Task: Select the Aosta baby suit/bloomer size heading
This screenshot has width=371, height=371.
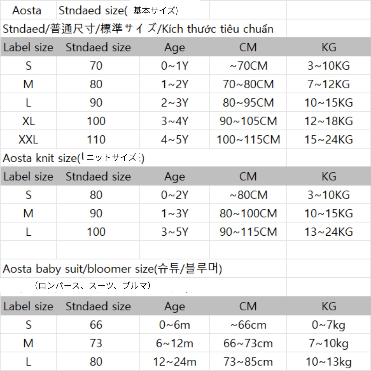Action: [112, 269]
